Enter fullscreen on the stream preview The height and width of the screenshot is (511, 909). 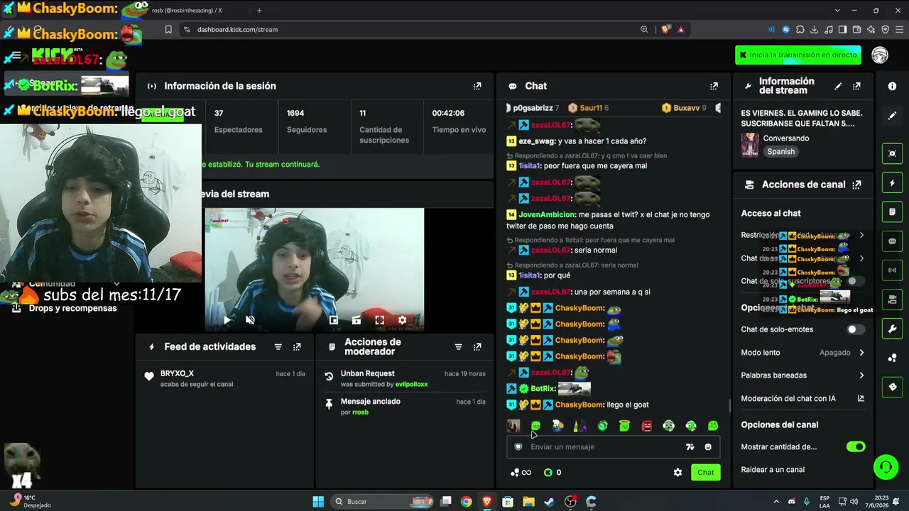[x=379, y=320]
